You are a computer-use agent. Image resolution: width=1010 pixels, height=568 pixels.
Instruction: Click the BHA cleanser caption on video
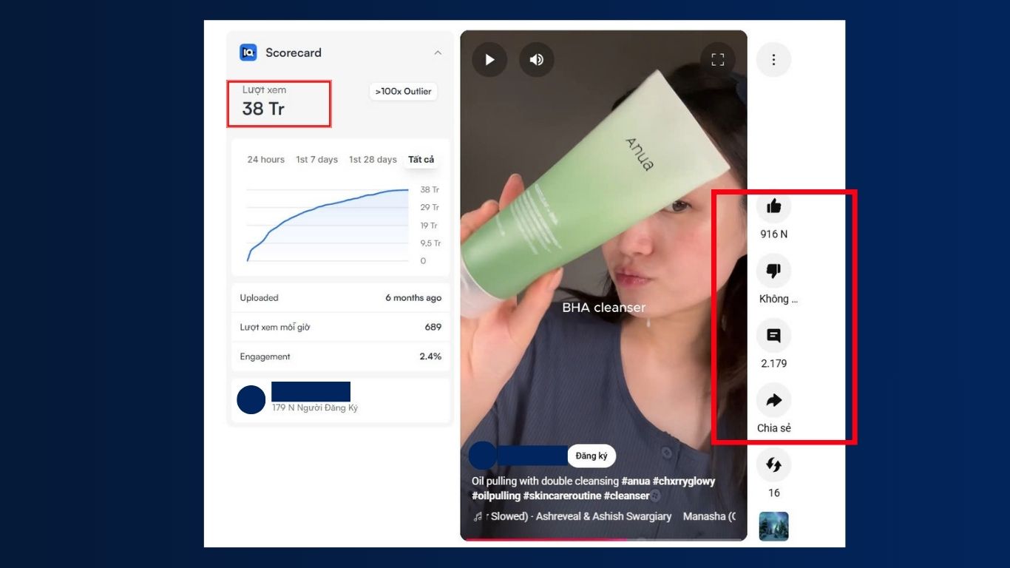click(x=604, y=308)
